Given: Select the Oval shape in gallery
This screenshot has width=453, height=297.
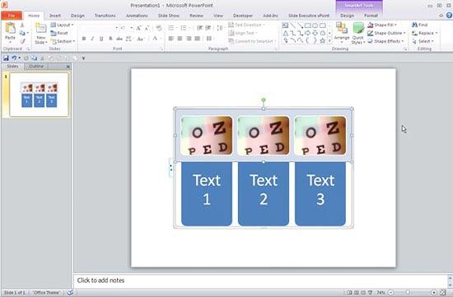Looking at the screenshot, I should (315, 26).
